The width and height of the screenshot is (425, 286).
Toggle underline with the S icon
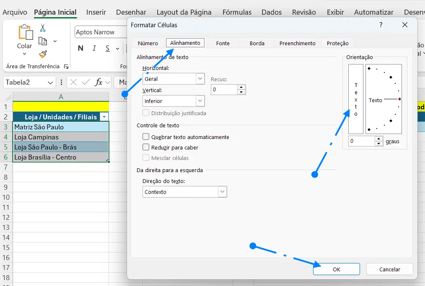click(107, 49)
